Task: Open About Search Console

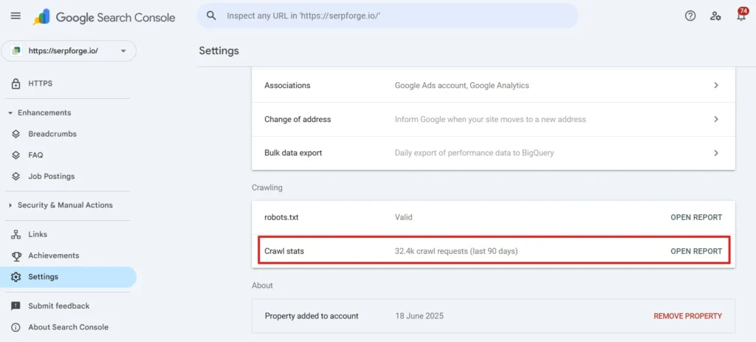Action: pos(69,327)
